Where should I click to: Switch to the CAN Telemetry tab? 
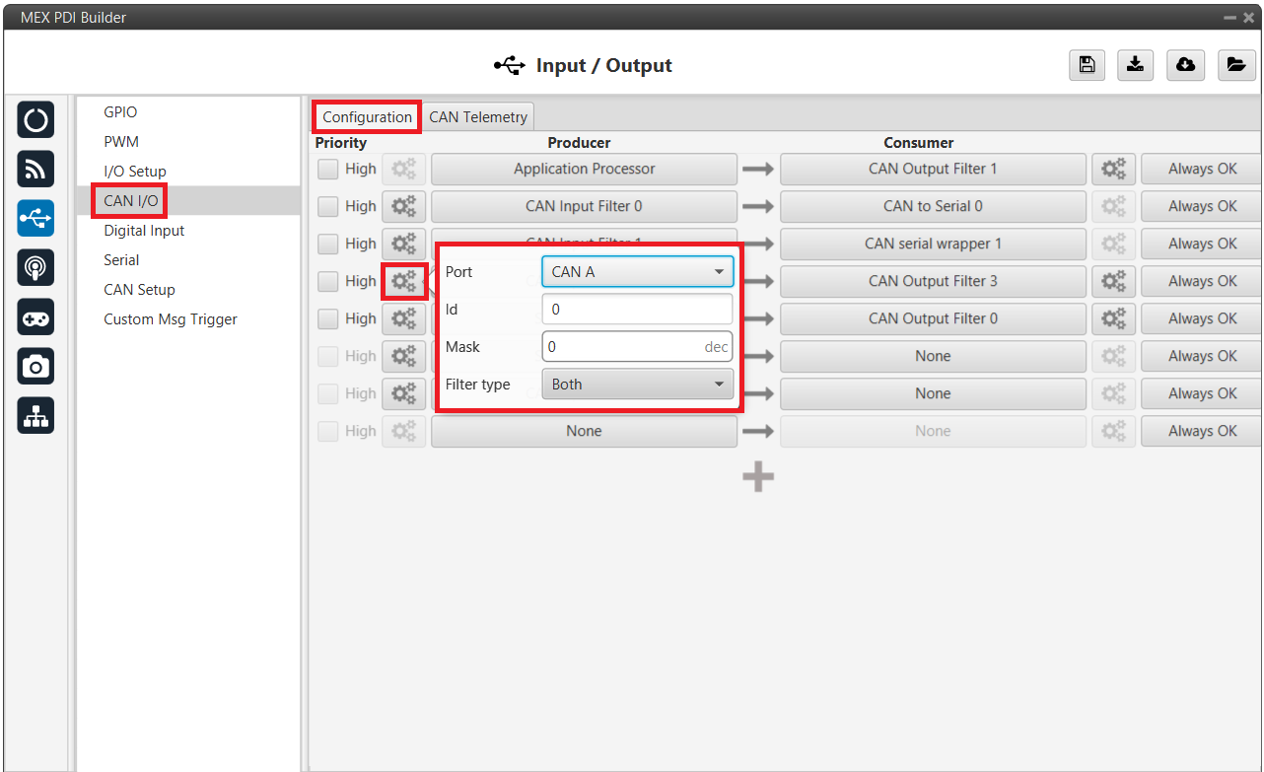[478, 117]
